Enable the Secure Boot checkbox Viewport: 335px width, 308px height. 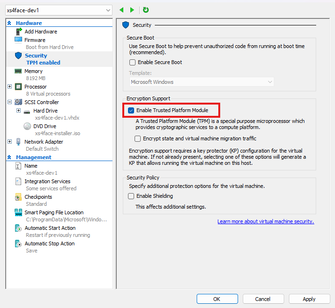133,62
